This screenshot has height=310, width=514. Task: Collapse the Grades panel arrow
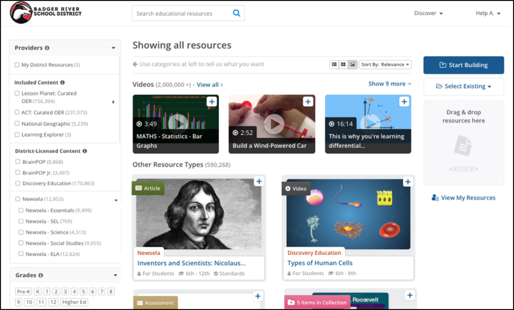pos(115,275)
